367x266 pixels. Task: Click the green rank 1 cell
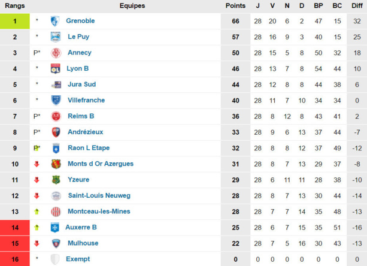coord(15,21)
